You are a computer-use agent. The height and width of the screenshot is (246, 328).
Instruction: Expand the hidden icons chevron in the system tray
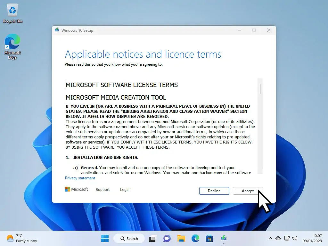click(270, 238)
